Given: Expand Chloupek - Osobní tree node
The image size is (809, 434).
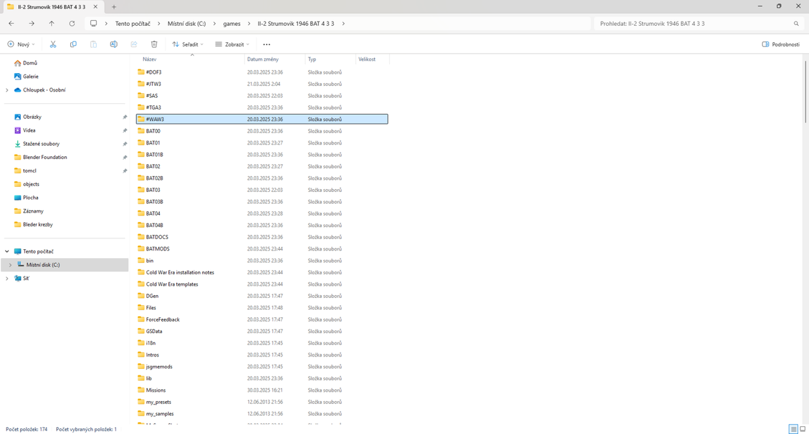Looking at the screenshot, I should [x=7, y=90].
